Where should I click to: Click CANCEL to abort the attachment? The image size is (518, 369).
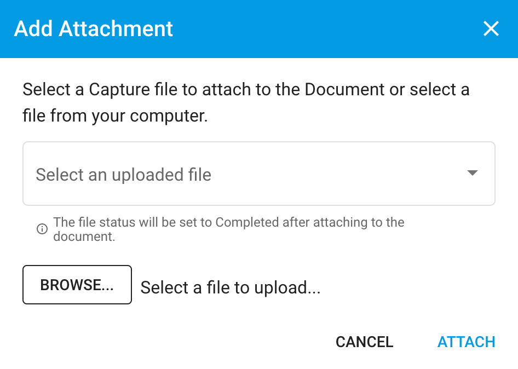(364, 342)
